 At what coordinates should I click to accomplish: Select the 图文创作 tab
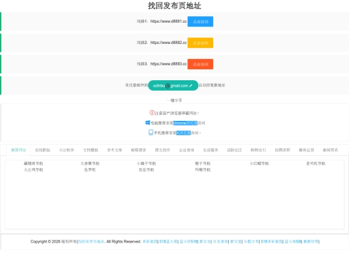[162, 150]
